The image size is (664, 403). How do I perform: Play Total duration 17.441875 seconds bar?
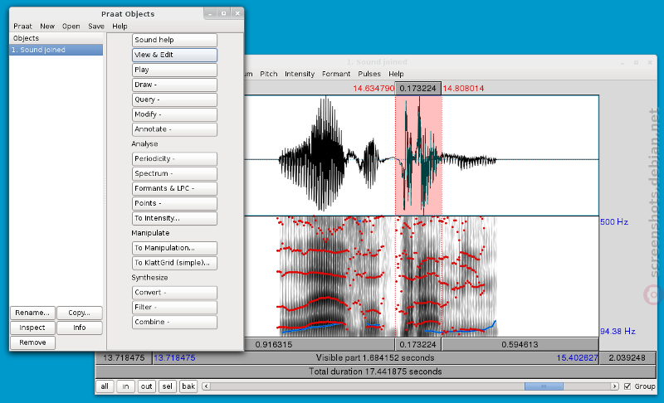point(376,371)
